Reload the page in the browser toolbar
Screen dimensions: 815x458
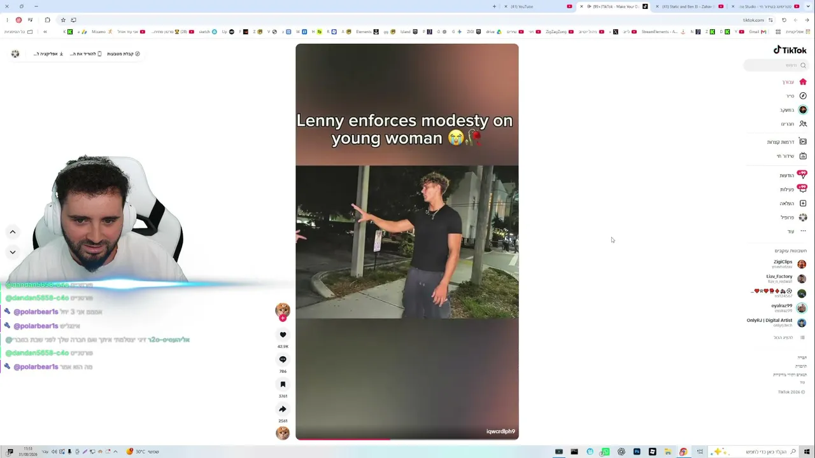pyautogui.click(x=784, y=20)
